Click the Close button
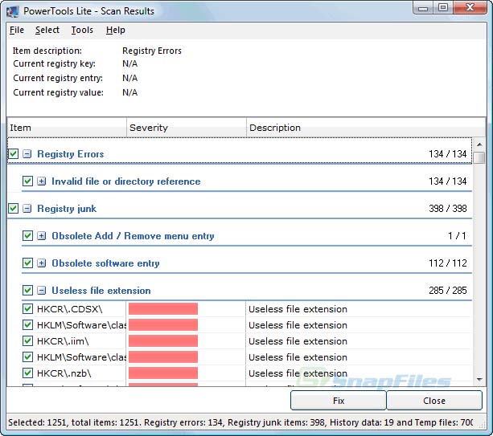The width and height of the screenshot is (493, 436). click(x=433, y=401)
